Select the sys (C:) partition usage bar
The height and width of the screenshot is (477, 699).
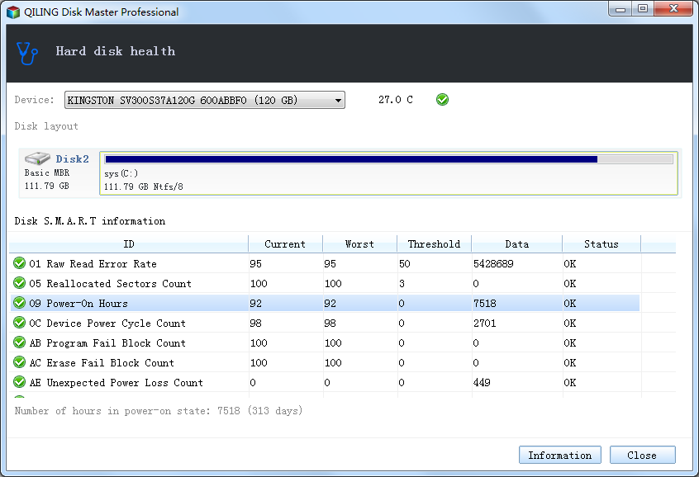point(388,159)
